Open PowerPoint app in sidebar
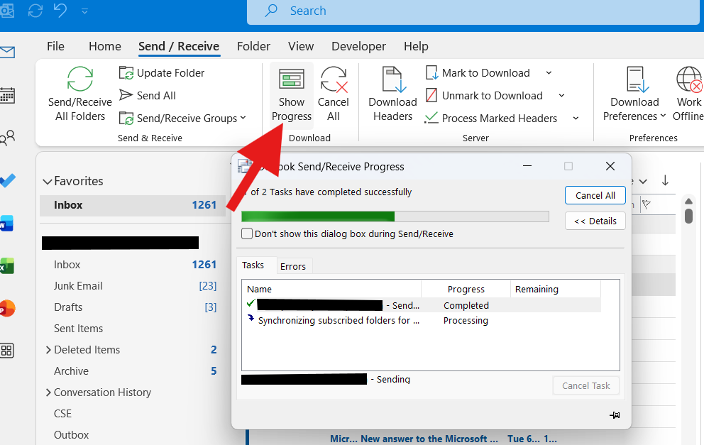704x445 pixels. coord(7,309)
